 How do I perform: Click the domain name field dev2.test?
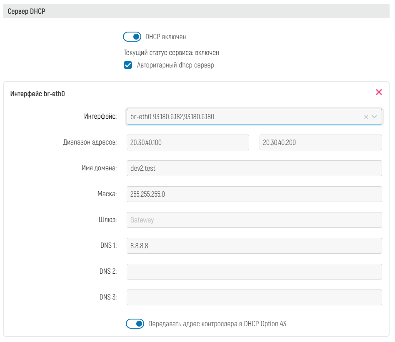(x=254, y=168)
